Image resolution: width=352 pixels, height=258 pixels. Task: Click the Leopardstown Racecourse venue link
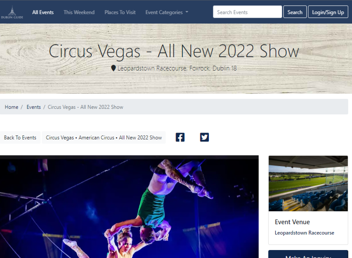(x=304, y=233)
